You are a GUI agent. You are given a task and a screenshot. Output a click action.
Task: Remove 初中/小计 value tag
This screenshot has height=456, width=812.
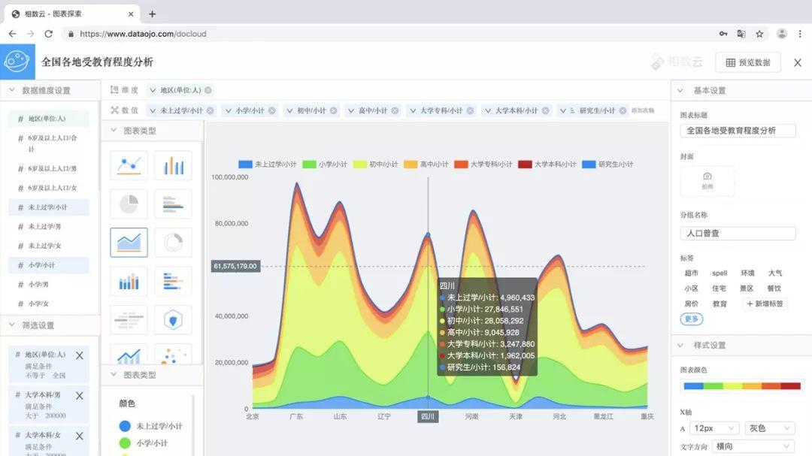[x=334, y=110]
